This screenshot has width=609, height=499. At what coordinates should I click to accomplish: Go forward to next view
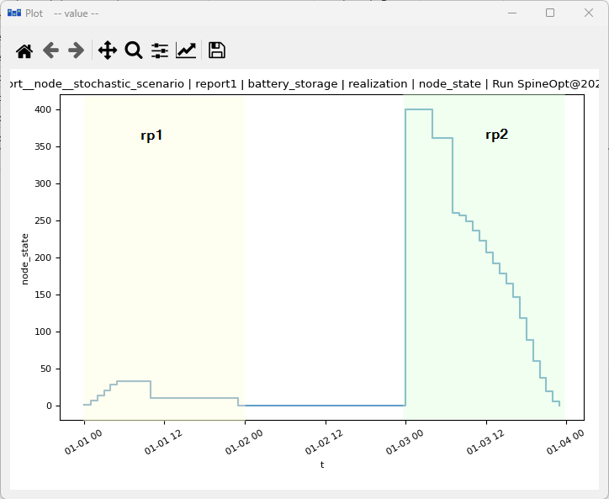[77, 50]
